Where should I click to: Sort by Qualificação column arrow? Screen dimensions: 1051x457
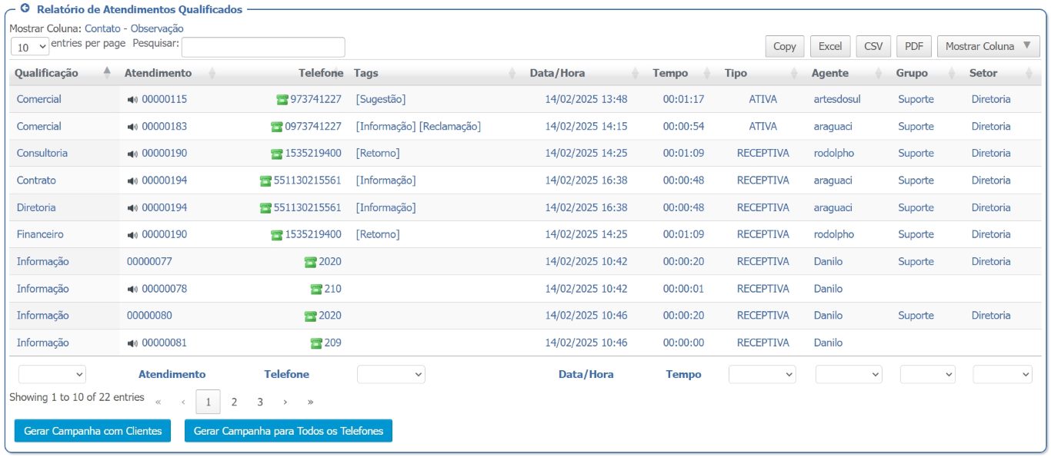tap(107, 73)
